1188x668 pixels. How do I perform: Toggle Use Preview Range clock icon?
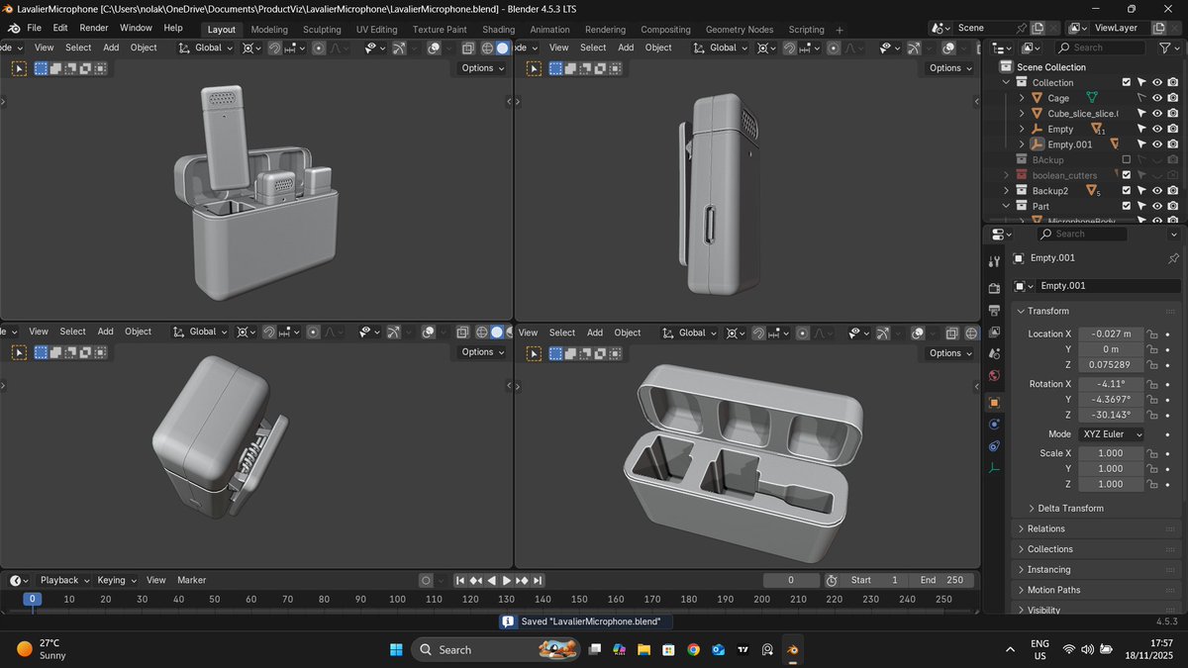click(832, 581)
